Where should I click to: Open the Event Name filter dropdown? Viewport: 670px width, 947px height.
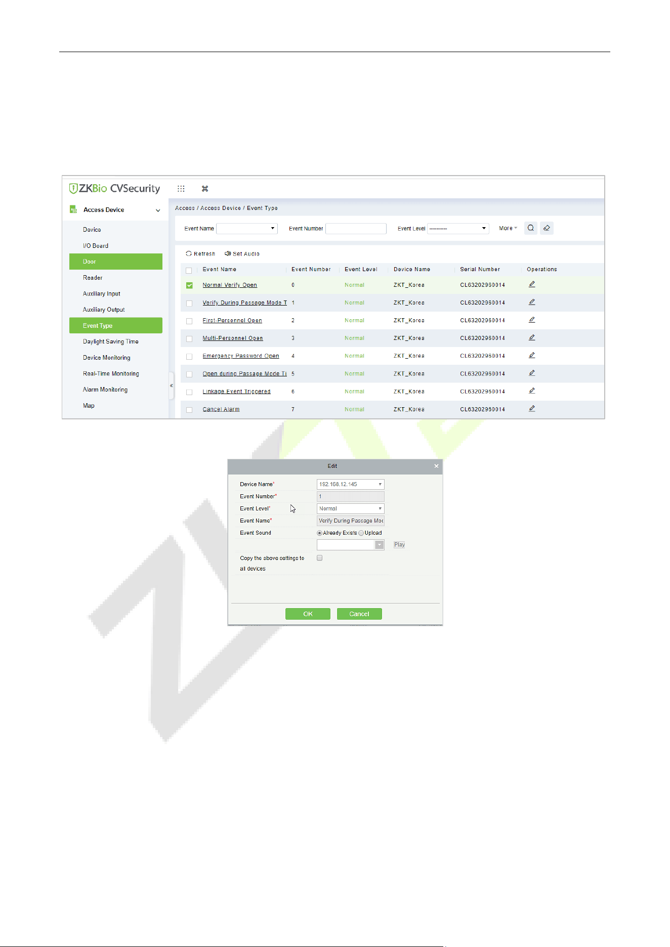(x=247, y=228)
